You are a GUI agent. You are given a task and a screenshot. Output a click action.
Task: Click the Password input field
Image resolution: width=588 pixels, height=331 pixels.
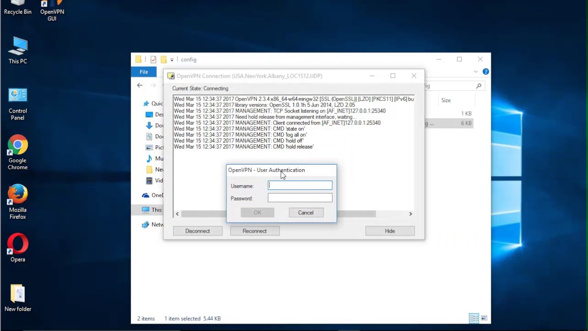pyautogui.click(x=300, y=198)
